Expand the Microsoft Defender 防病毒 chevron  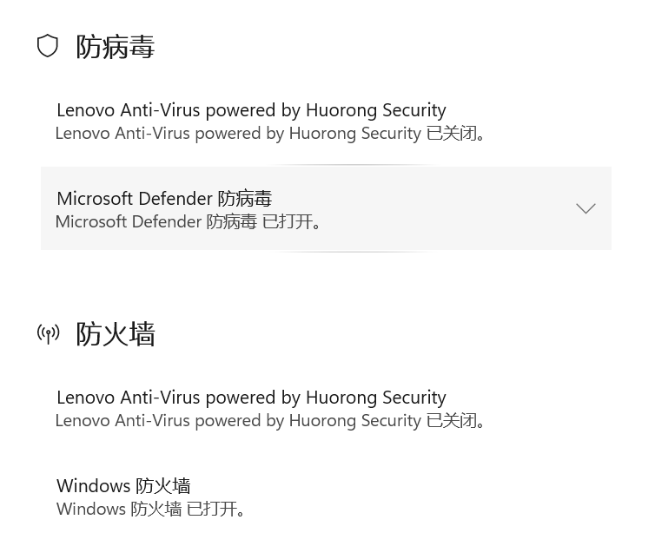tap(586, 208)
